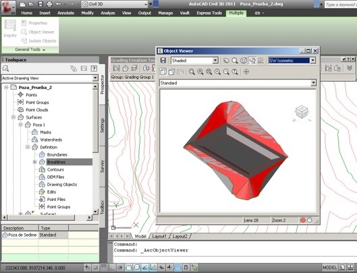Click Isolate Objects in ribbon
The height and width of the screenshot is (273, 357).
tap(38, 40)
